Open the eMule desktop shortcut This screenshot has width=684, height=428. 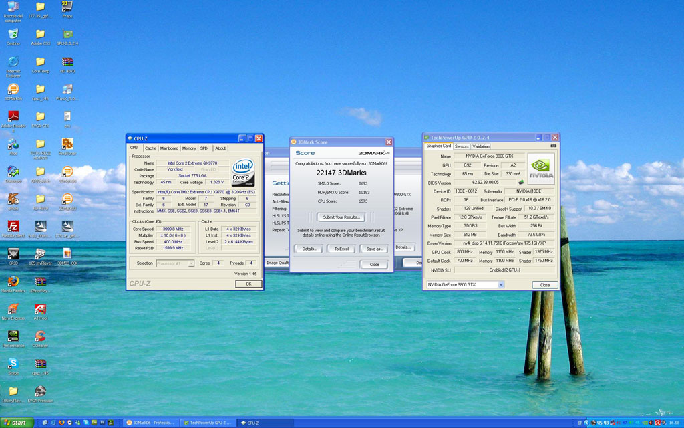(13, 201)
